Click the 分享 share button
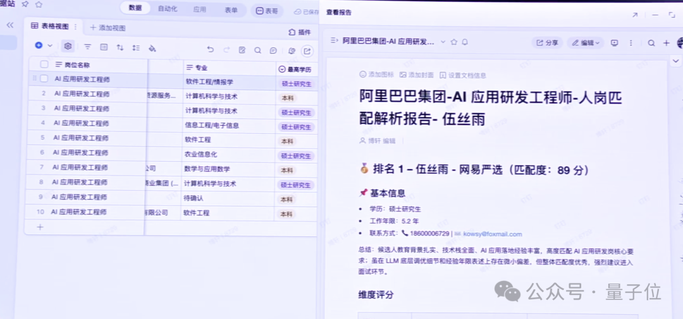 coord(548,43)
